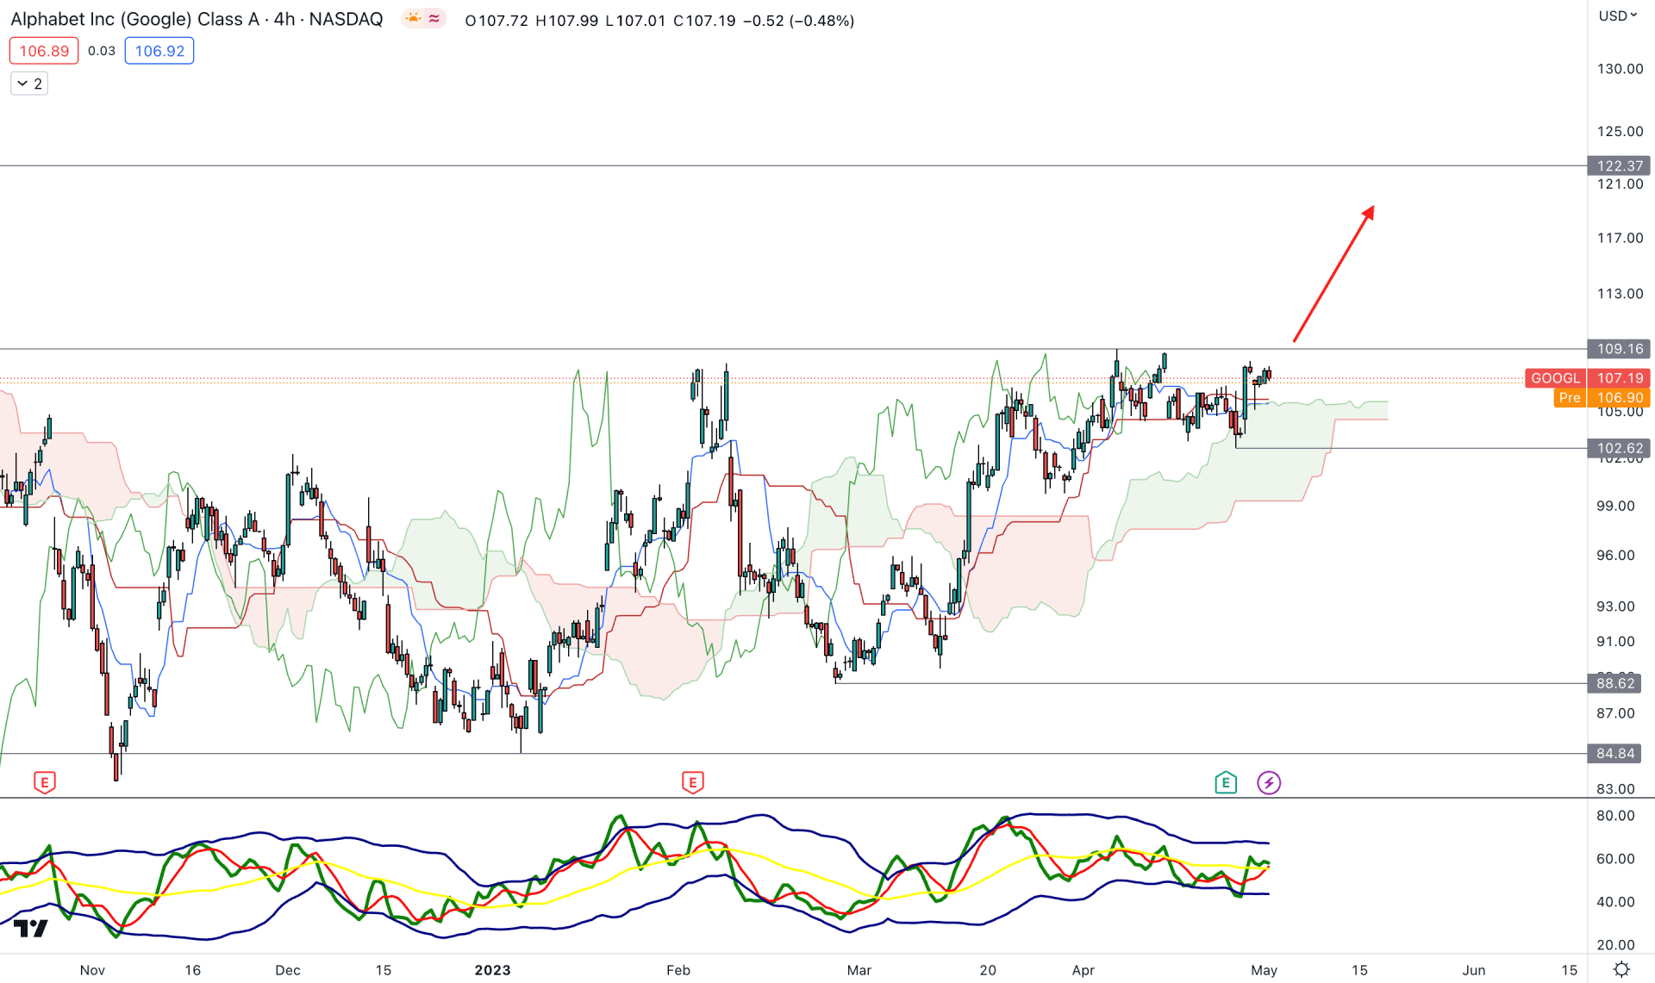The image size is (1655, 983).
Task: Click the 130.00 price scale value
Action: pyautogui.click(x=1620, y=69)
